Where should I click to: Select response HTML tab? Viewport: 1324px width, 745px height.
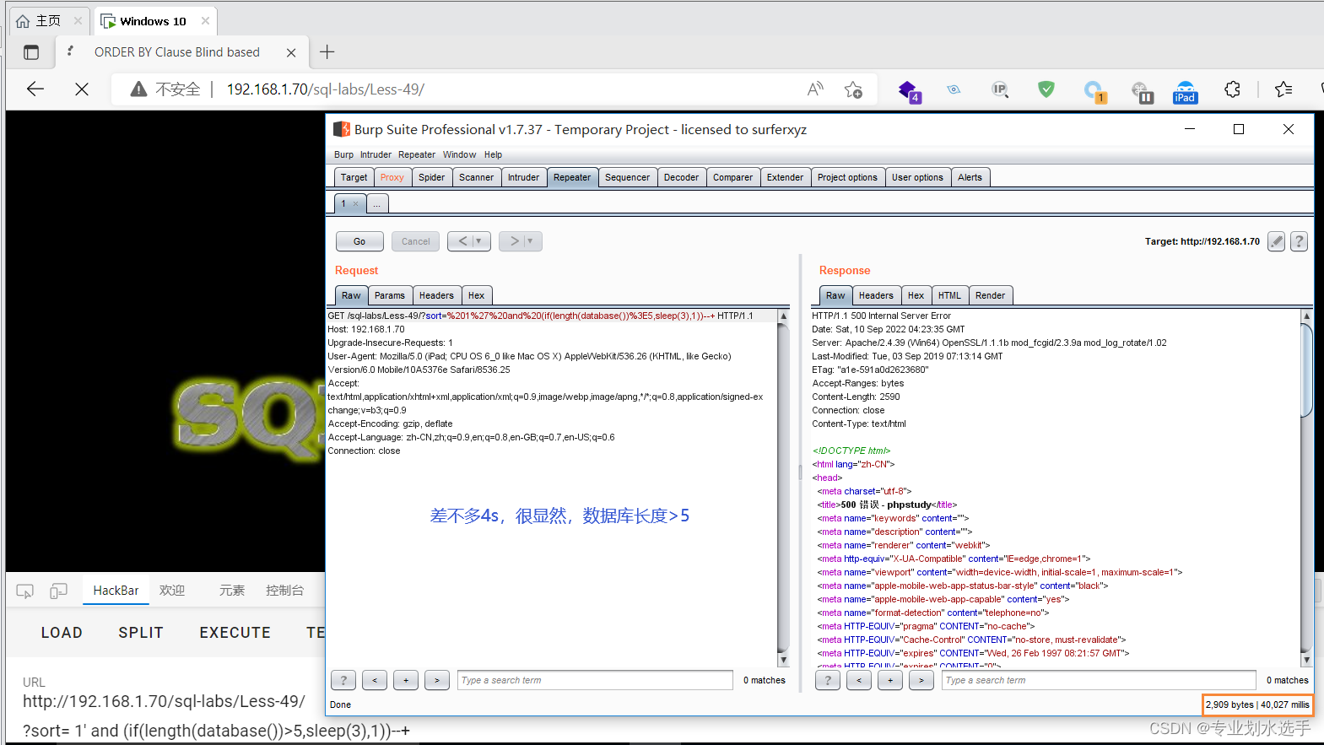pyautogui.click(x=949, y=295)
